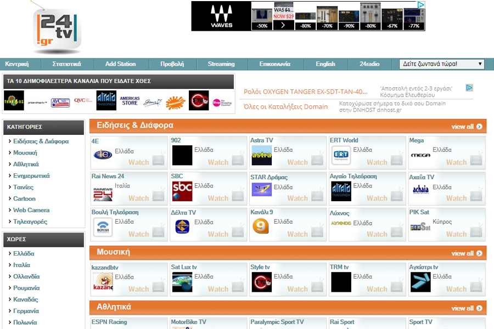Click Watch for the TRM tv channel

pos(377,289)
